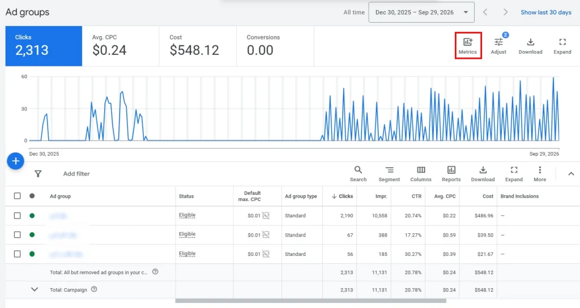Click the Ad groups page title
Viewport: 580px width, 308px height.
27,12
